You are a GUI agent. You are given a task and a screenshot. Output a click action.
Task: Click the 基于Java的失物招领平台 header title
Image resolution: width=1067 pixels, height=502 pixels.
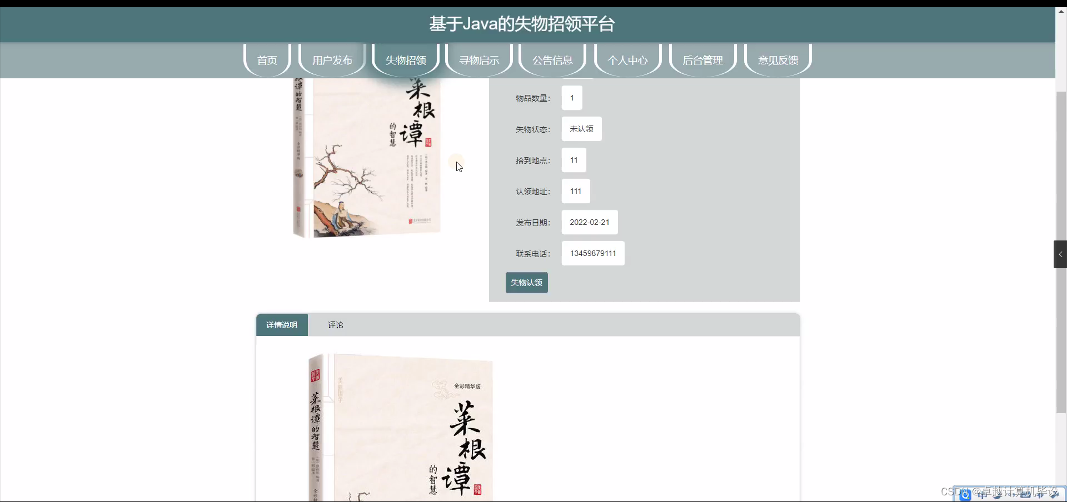(522, 24)
